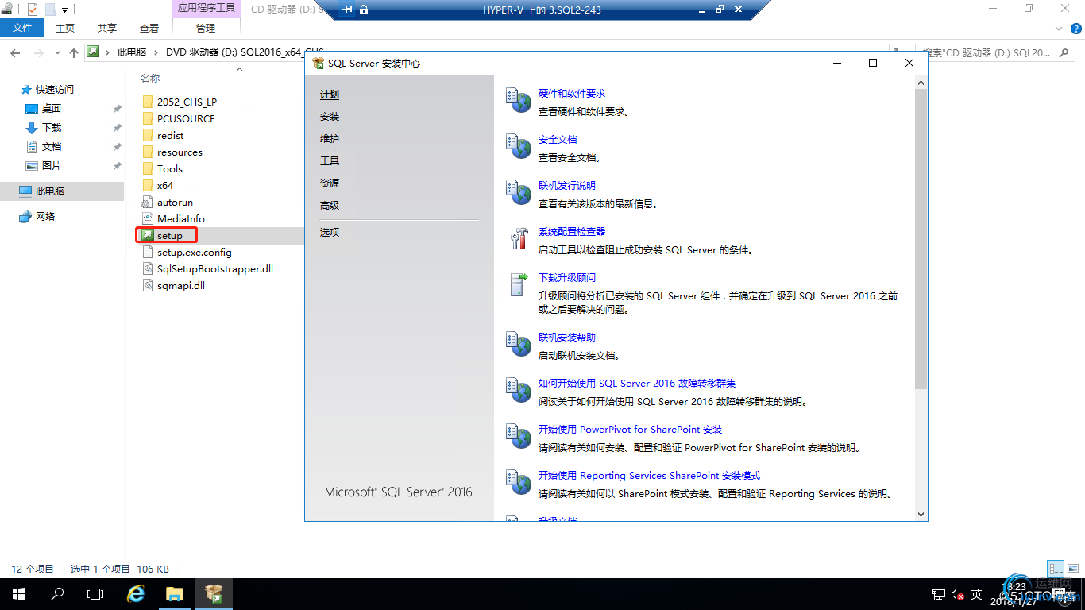The height and width of the screenshot is (610, 1085).
Task: Open the 文件 tab in Explorer
Action: click(x=23, y=28)
